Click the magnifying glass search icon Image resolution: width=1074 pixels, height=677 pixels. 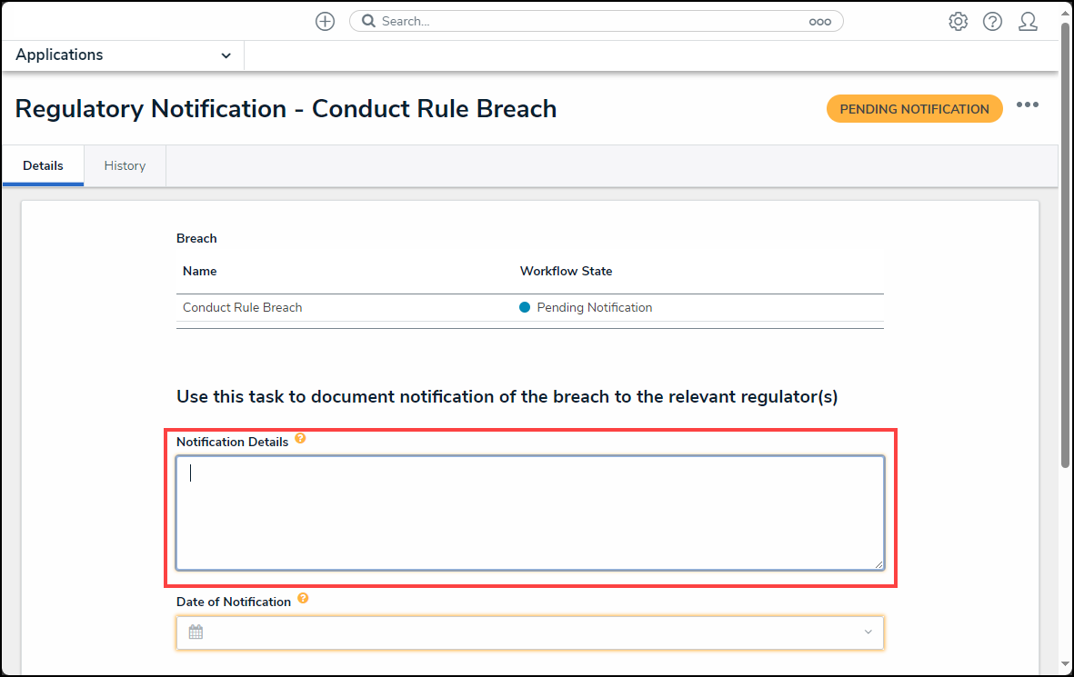click(x=368, y=21)
